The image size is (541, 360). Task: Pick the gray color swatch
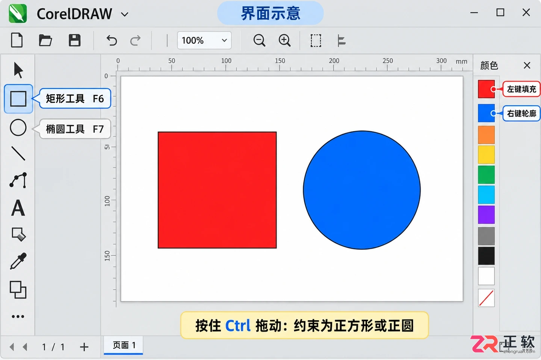click(486, 236)
